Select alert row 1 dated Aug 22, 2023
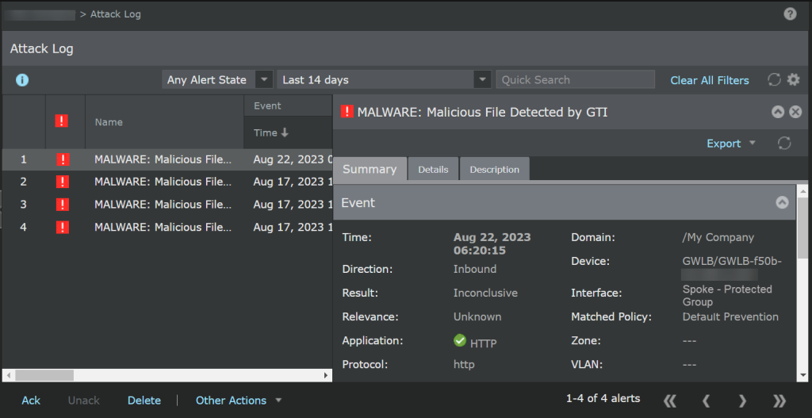This screenshot has width=812, height=418. pyautogui.click(x=167, y=159)
